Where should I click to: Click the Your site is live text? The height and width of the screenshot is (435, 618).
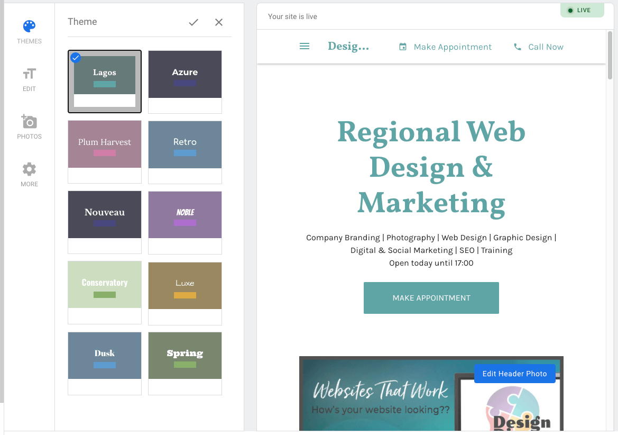pyautogui.click(x=292, y=16)
